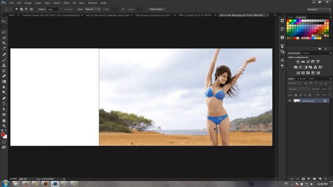Add a Levels adjustment
This screenshot has width=333, height=187.
303,62
